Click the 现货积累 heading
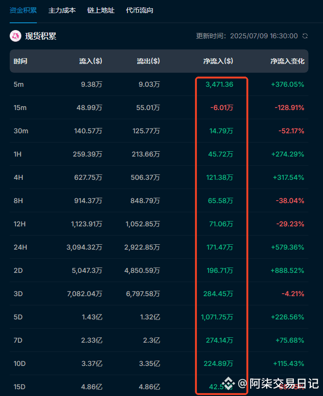Screen dimensions: 323x396 [40, 36]
